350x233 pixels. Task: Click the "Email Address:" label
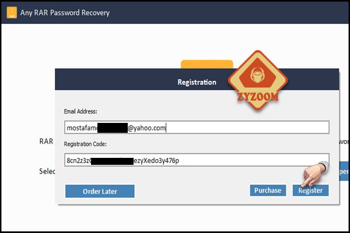pyautogui.click(x=80, y=111)
